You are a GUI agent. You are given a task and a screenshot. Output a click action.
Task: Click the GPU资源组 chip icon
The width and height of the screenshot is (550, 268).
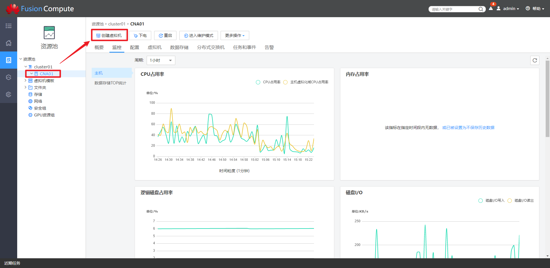tap(30, 115)
